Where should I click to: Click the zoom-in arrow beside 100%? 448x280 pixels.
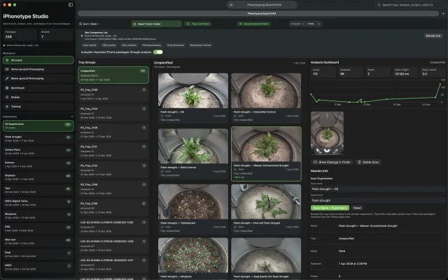coord(319,24)
